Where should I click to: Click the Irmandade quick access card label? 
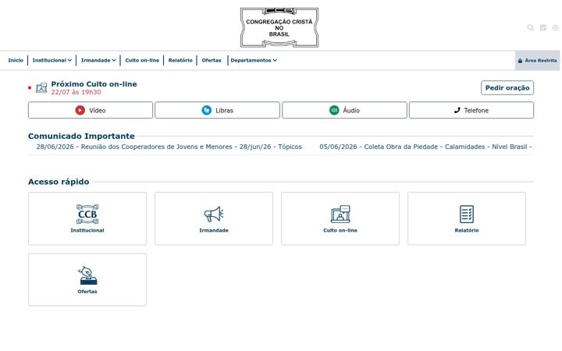click(214, 230)
